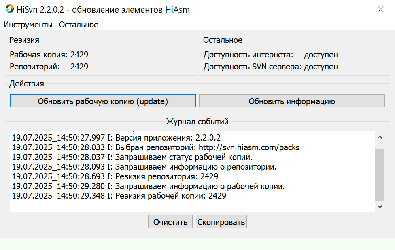Select log line 'Запрашиваем статус рабочей копии.'
The height and width of the screenshot is (250, 395).
(132, 157)
